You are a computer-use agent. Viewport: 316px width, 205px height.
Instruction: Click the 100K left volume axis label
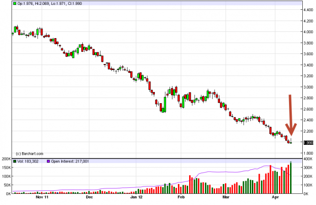[x=6, y=177]
